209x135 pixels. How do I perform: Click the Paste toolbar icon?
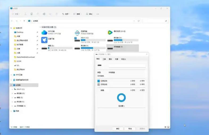coord(38,14)
